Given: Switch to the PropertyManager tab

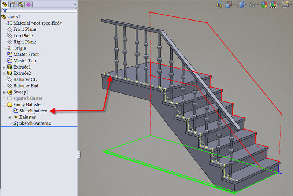Looking at the screenshot, I should 12,4.
